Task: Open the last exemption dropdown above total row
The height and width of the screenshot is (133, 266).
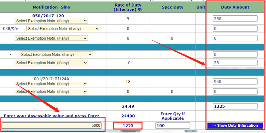Action: tap(52, 92)
